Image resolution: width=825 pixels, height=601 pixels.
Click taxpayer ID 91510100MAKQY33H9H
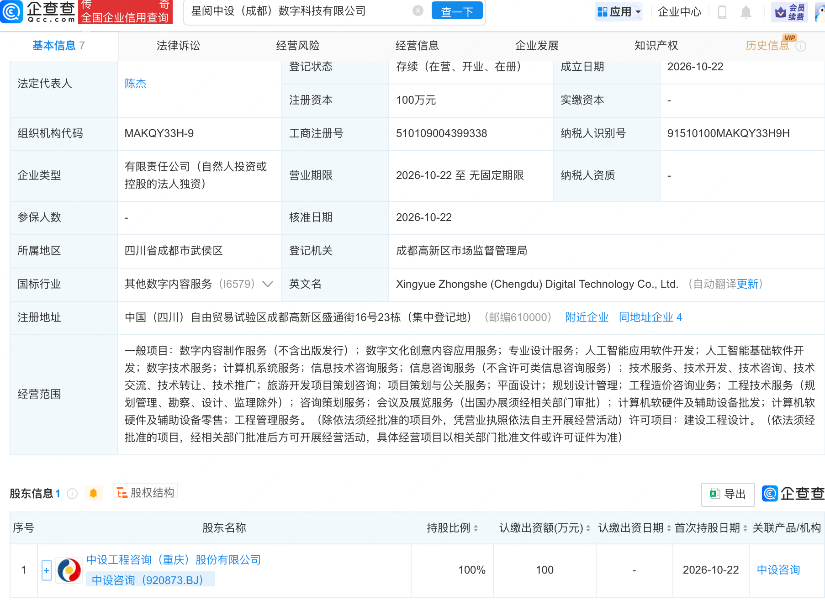coord(729,133)
